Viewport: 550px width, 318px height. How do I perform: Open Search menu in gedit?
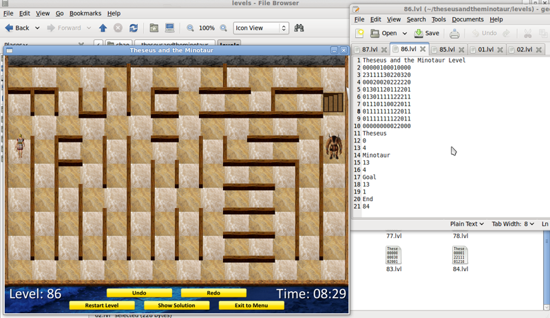coord(416,19)
